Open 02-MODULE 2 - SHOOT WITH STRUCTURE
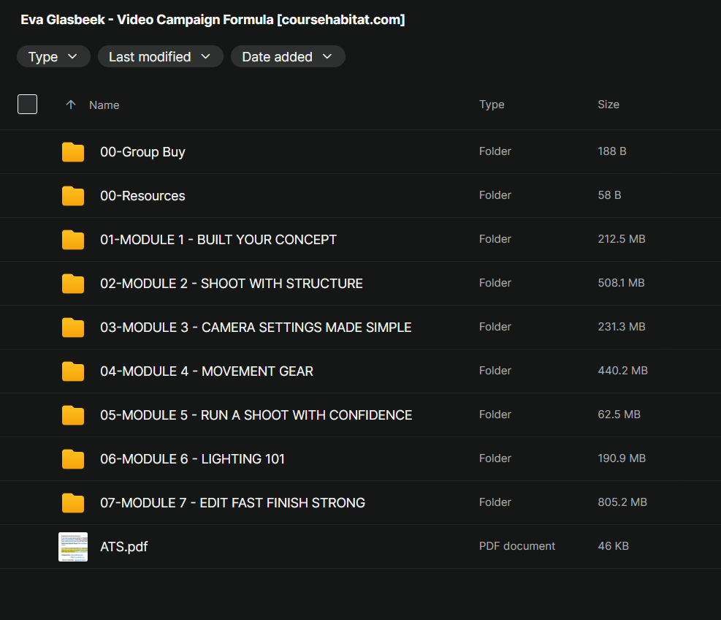 tap(232, 284)
